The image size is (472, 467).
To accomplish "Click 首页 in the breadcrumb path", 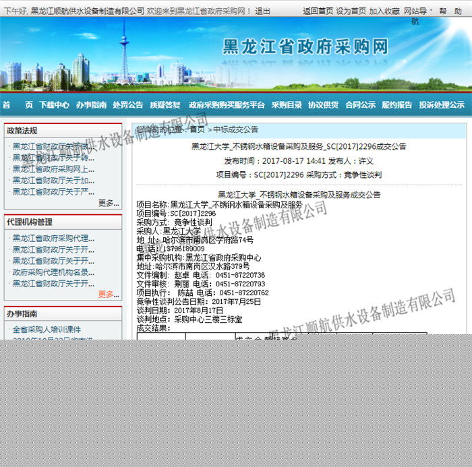I will [x=197, y=129].
